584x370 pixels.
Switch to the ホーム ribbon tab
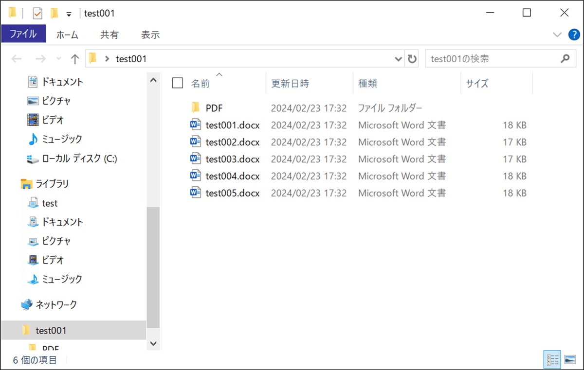click(67, 35)
